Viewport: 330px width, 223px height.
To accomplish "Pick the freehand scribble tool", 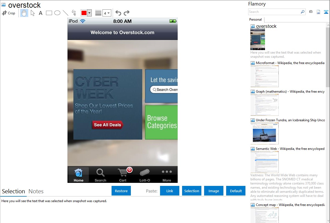I will (74, 13).
